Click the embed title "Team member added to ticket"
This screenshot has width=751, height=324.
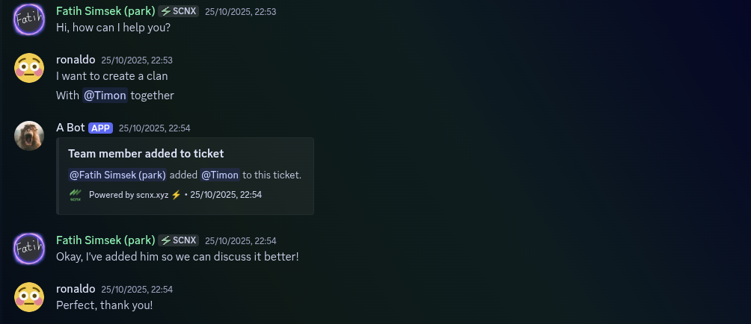coord(146,154)
